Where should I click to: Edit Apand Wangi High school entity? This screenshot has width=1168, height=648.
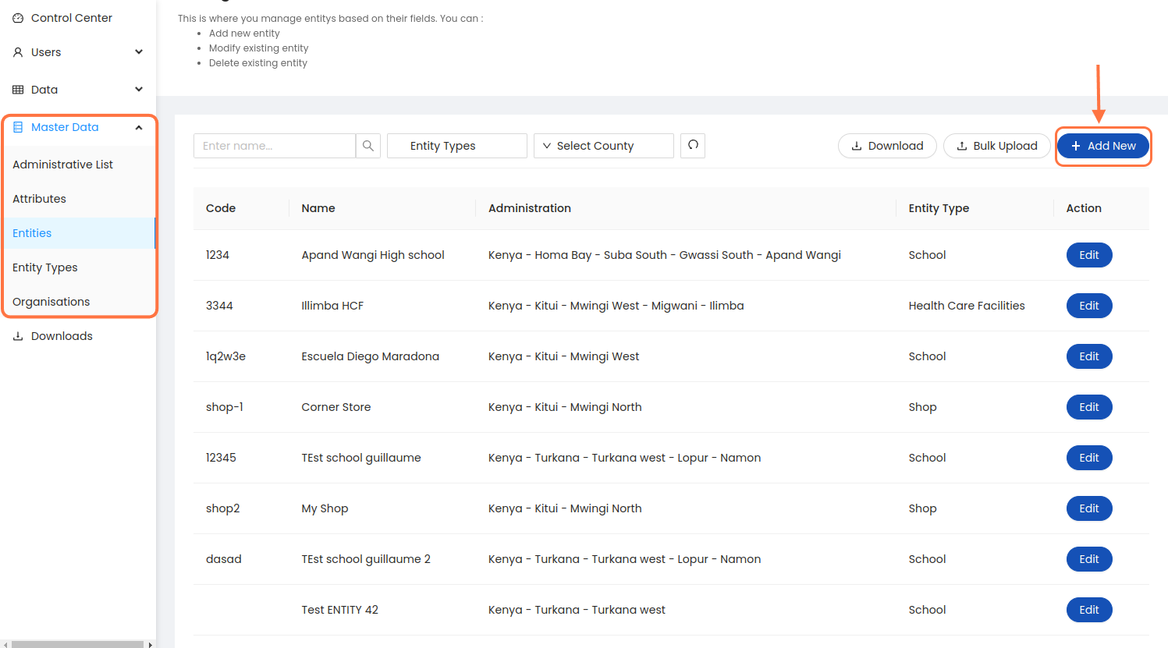pyautogui.click(x=1089, y=255)
